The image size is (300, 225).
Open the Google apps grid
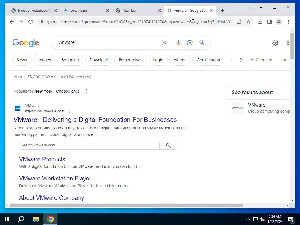[288, 43]
